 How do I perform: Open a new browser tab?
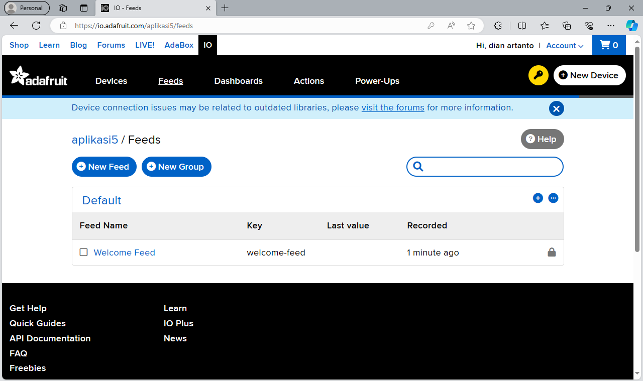click(225, 8)
